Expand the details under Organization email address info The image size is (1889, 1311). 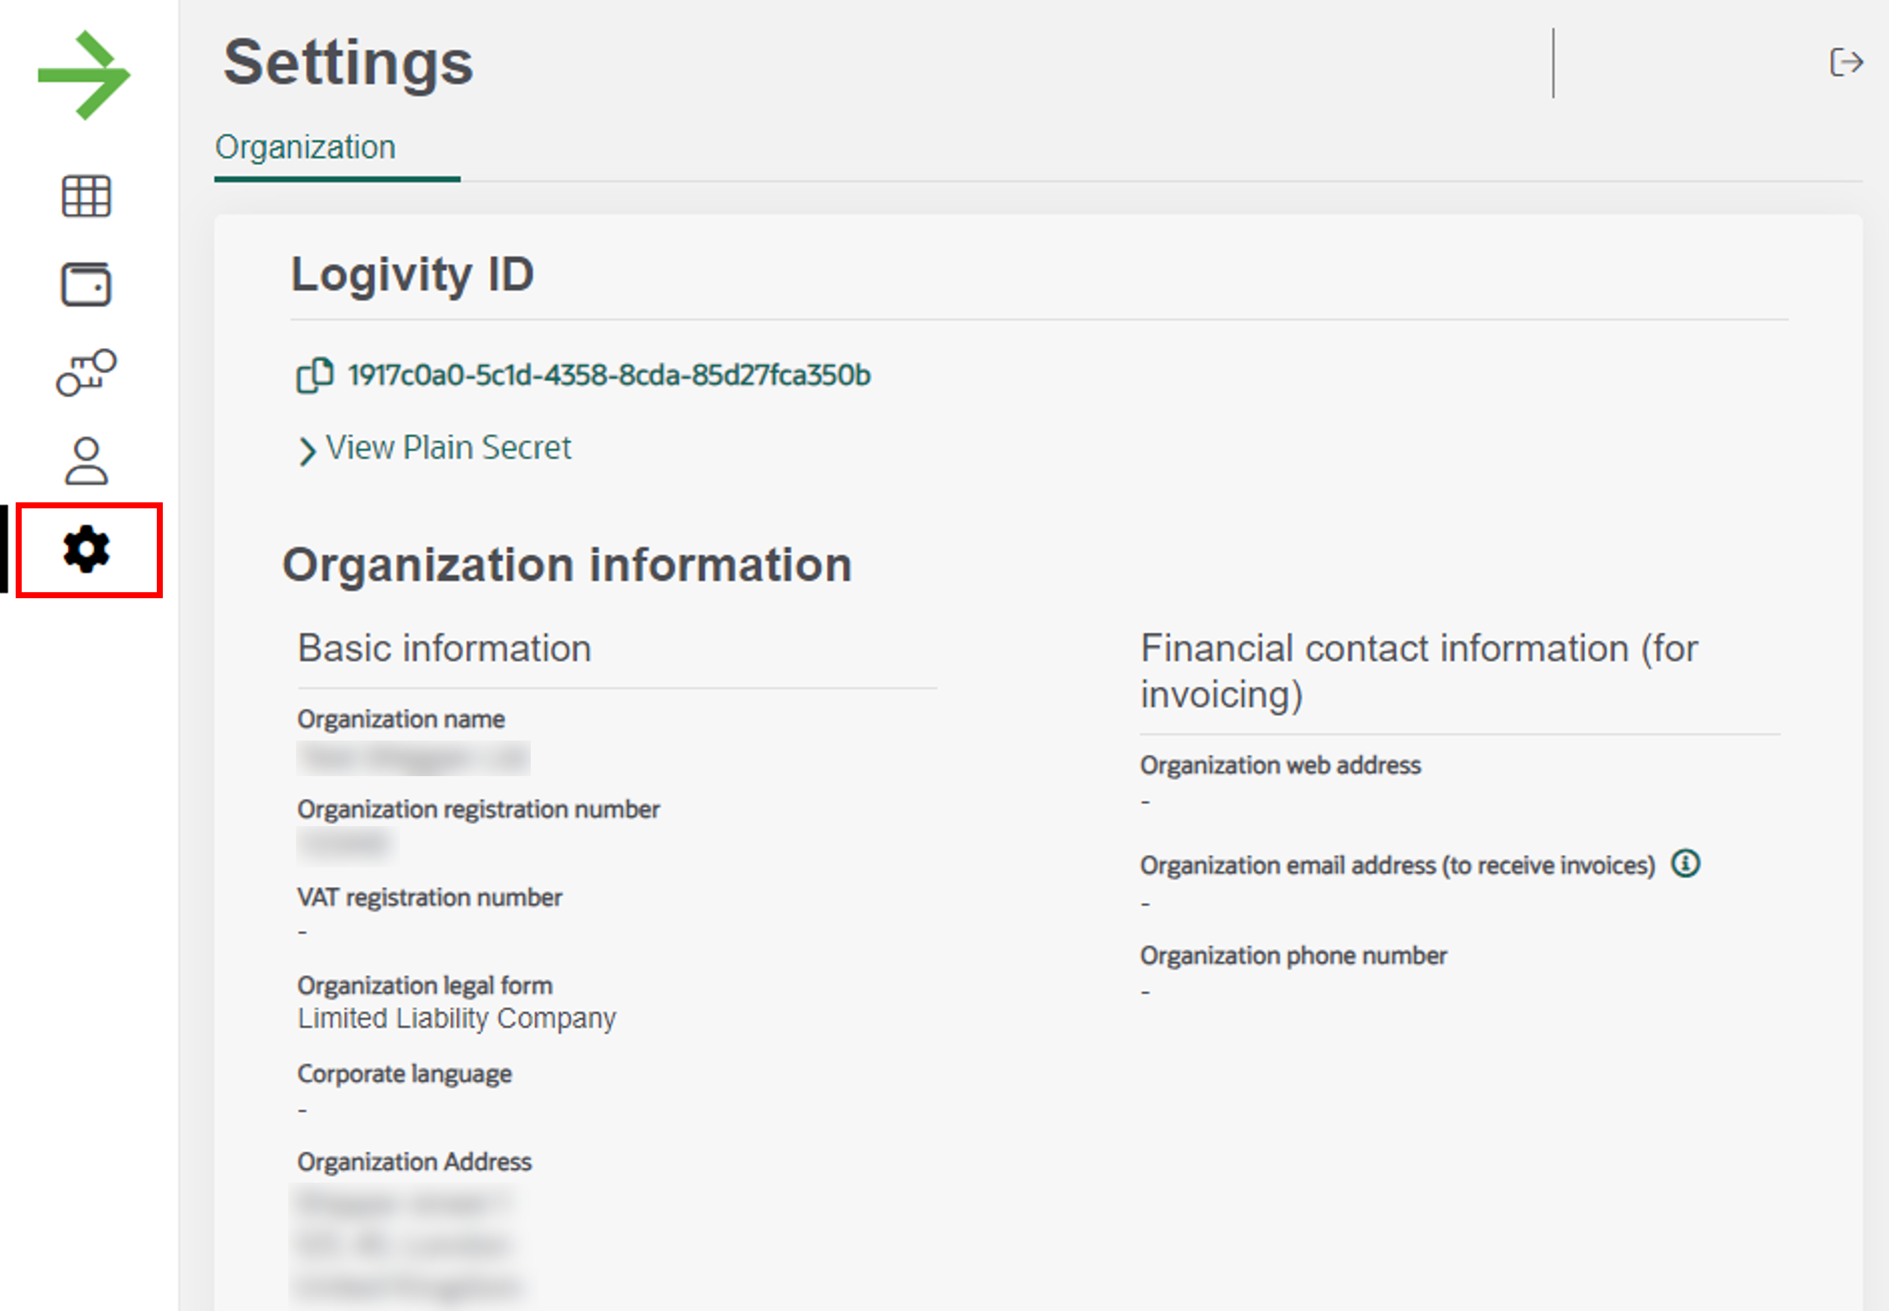(x=1685, y=864)
